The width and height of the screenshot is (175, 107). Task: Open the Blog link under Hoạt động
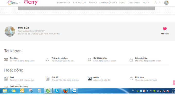12,77
